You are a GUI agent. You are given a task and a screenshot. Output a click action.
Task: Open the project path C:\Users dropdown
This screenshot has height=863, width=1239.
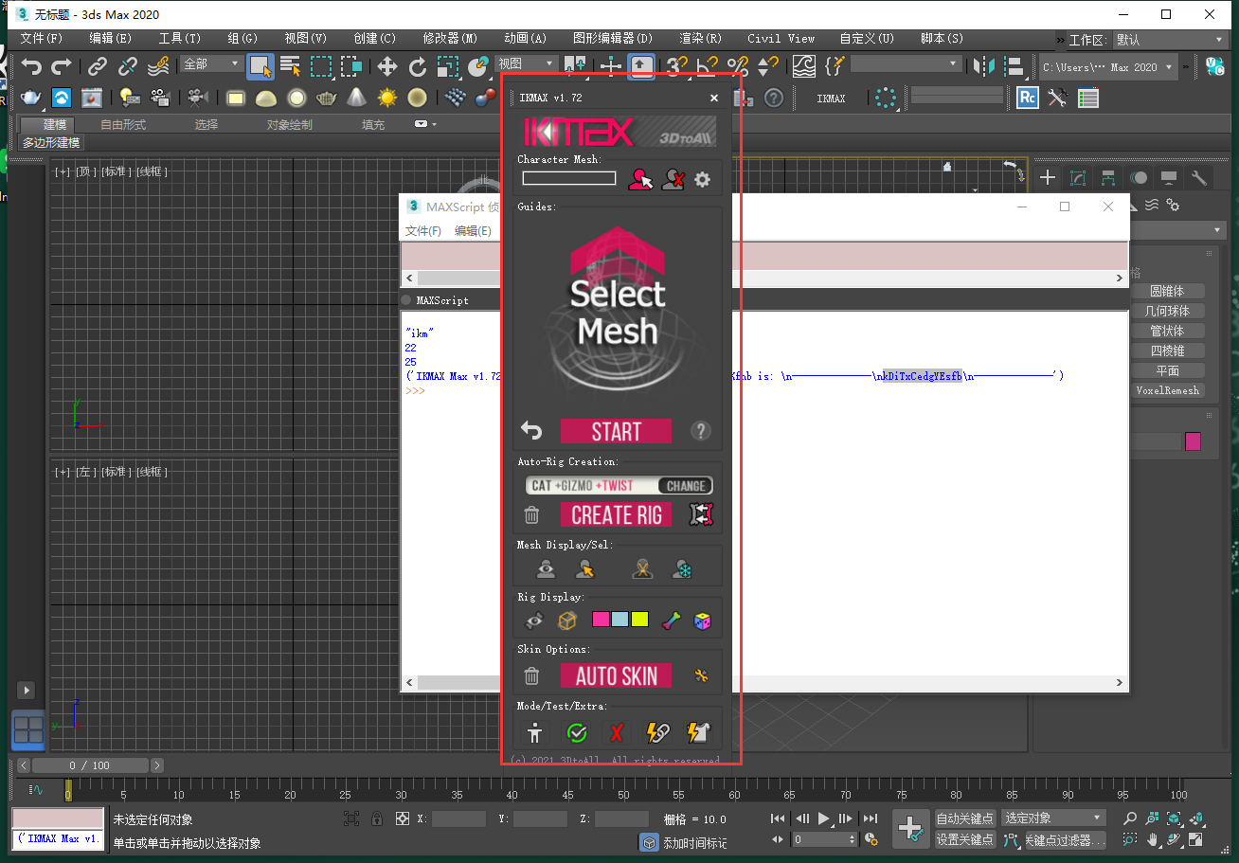(1108, 67)
